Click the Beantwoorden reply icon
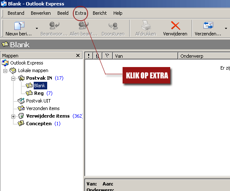The width and height of the screenshot is (230, 191). pos(54,26)
